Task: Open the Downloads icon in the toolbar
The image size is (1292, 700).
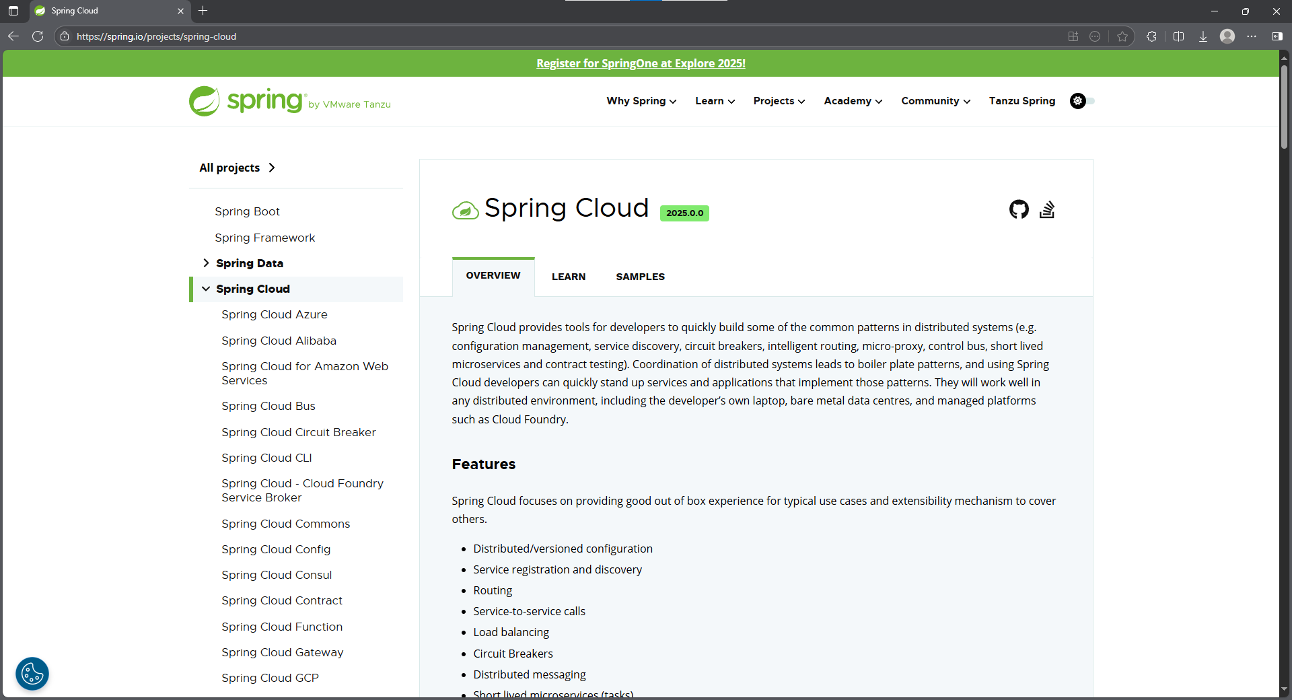Action: [x=1203, y=36]
